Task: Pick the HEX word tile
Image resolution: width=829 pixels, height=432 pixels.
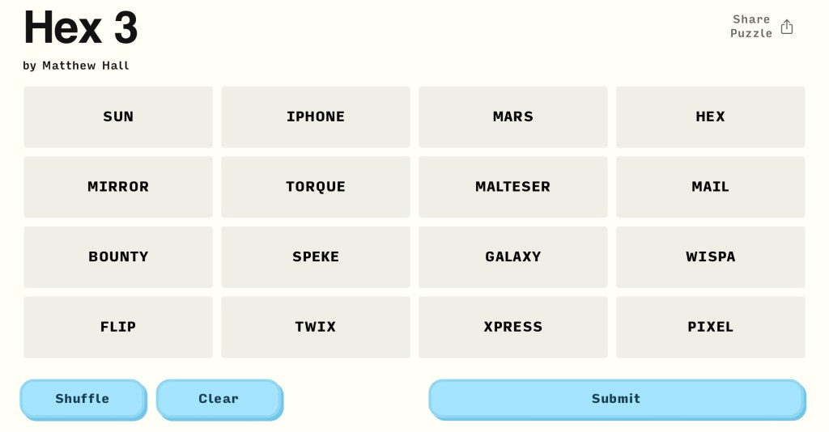Action: tap(710, 116)
